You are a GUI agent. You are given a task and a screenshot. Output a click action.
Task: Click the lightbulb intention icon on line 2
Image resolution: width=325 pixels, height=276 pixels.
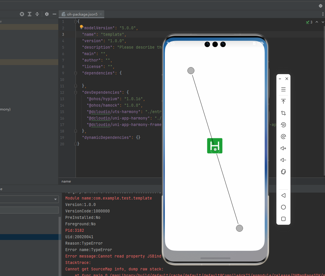click(x=81, y=27)
